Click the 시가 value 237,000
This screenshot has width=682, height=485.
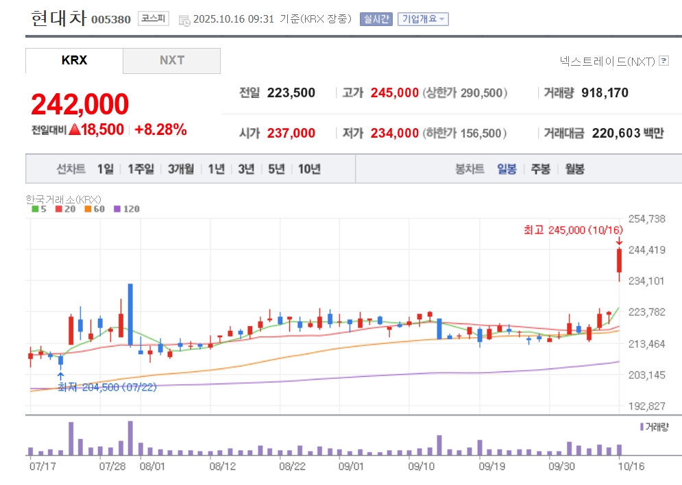(x=291, y=133)
